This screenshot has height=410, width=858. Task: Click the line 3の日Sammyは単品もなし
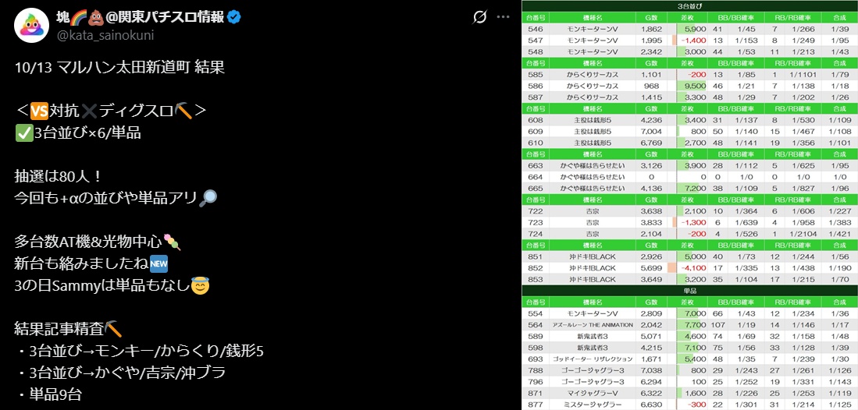click(x=102, y=286)
